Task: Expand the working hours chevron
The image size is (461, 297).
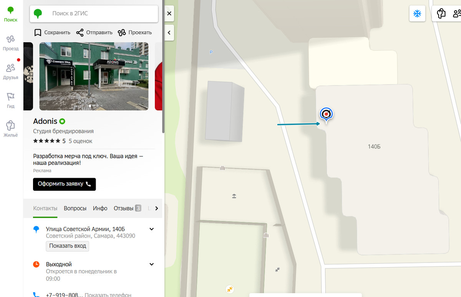Action: [152, 264]
